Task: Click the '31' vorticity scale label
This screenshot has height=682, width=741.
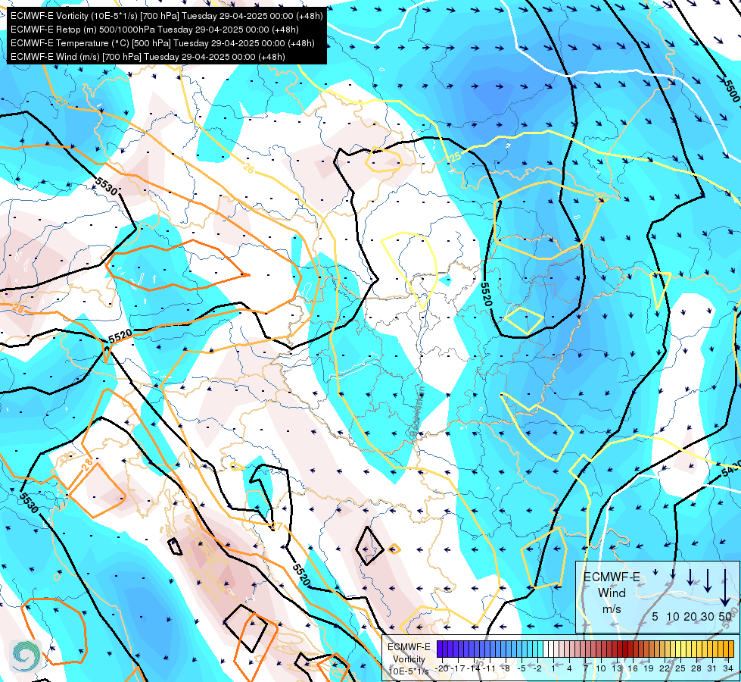Action: click(711, 669)
